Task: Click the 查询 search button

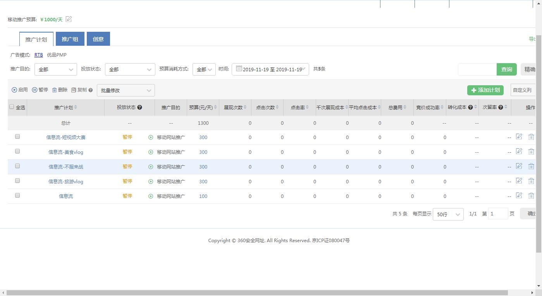Action: point(506,69)
